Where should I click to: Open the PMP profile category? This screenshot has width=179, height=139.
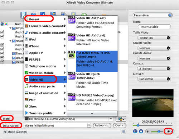click(45, 99)
